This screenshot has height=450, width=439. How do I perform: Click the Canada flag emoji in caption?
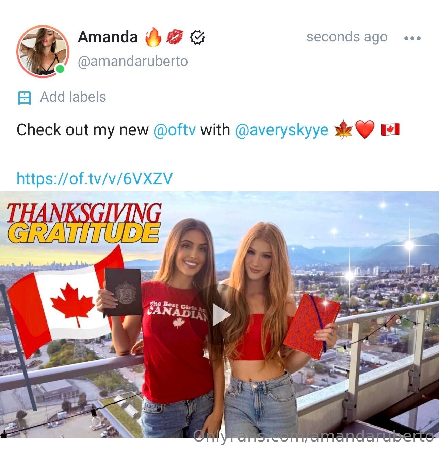tap(390, 130)
